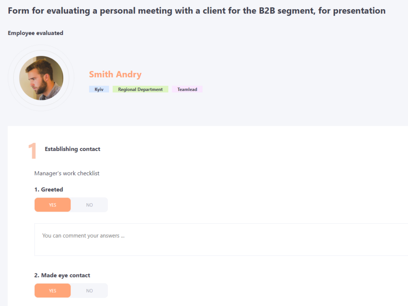The width and height of the screenshot is (408, 306).
Task: Select YES for question "1. Greeted"
Action: [x=52, y=204]
